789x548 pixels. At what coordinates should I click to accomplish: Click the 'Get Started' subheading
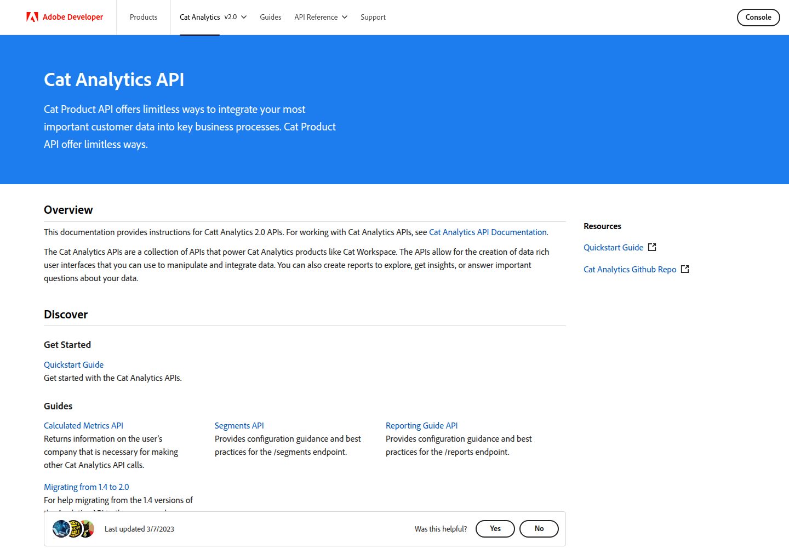[67, 345]
